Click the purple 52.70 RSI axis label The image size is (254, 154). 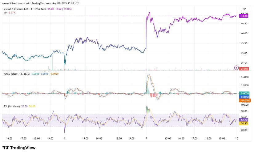pos(244,120)
